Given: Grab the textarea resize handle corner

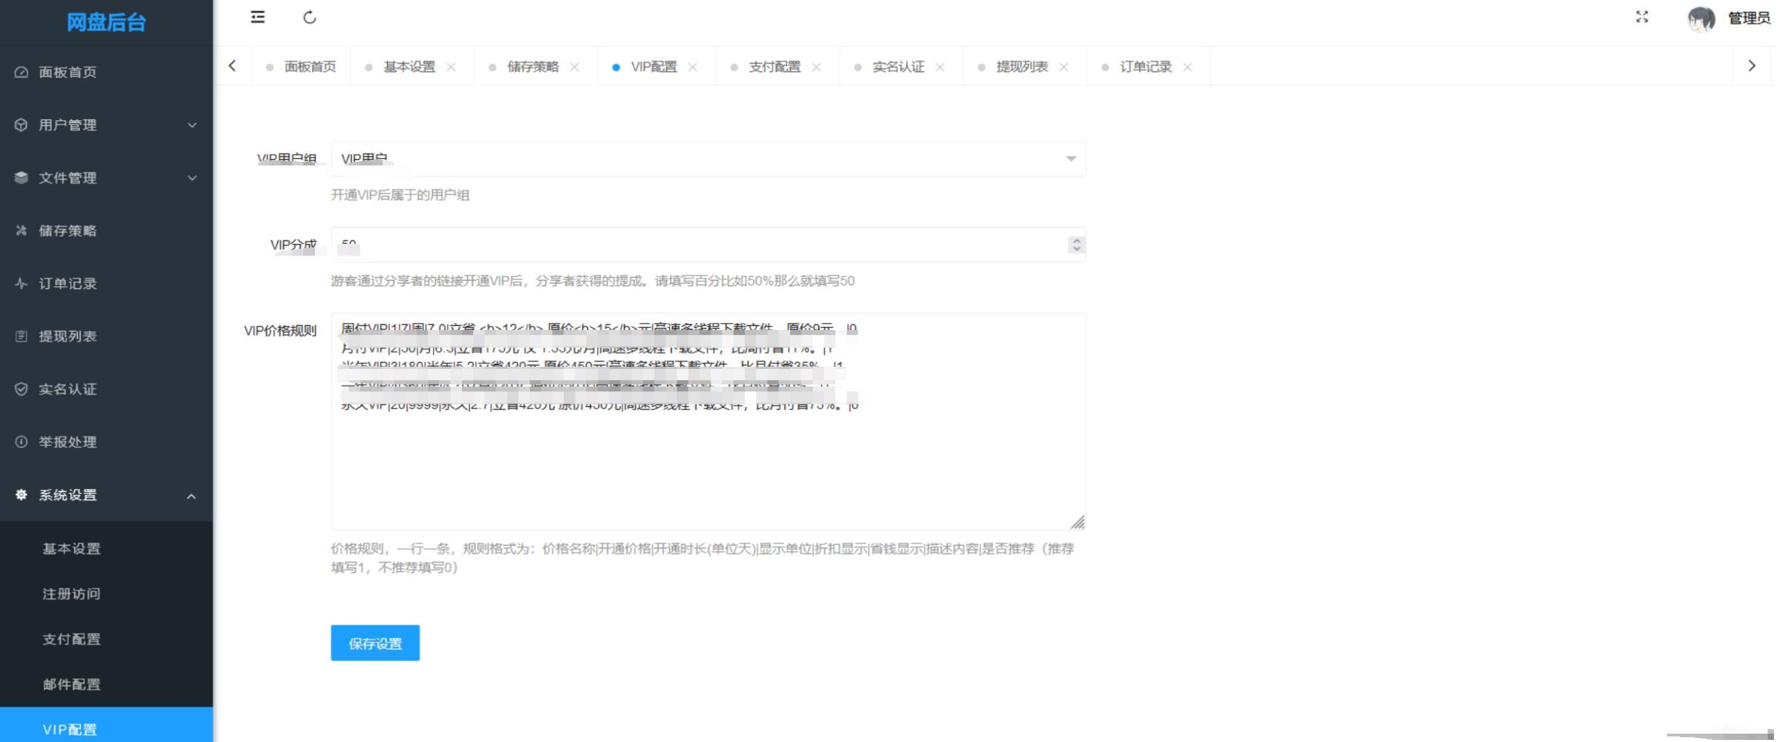Looking at the screenshot, I should pyautogui.click(x=1078, y=522).
